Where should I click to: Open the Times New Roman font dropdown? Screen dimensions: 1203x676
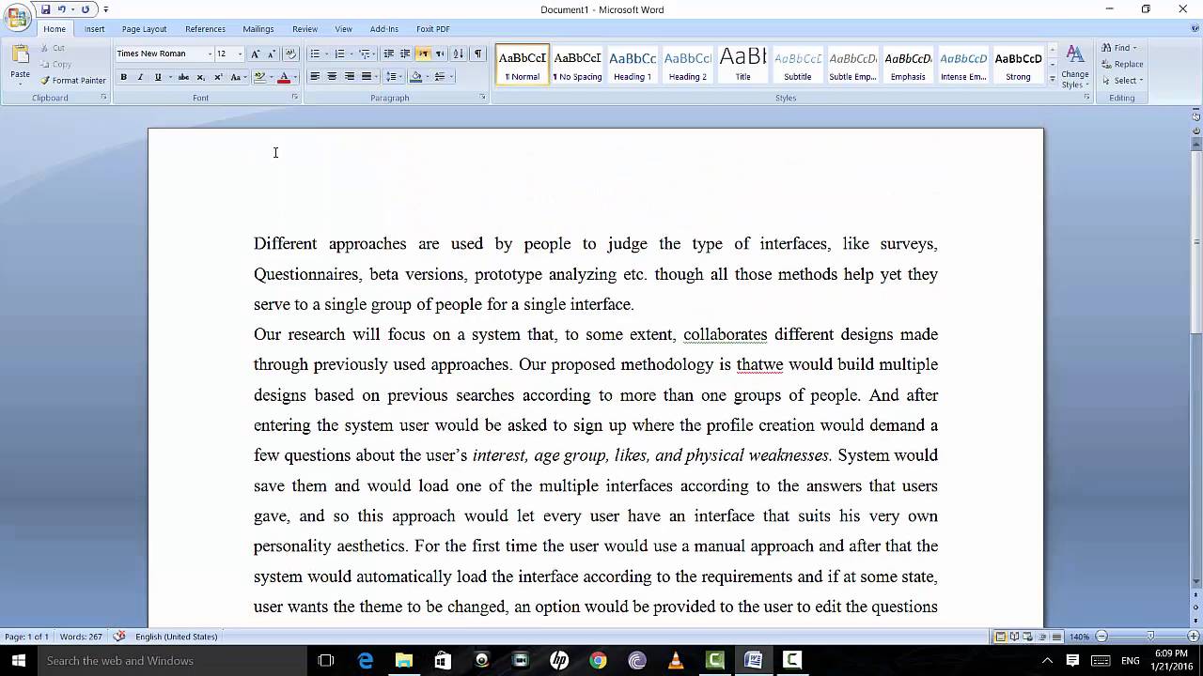coord(210,54)
